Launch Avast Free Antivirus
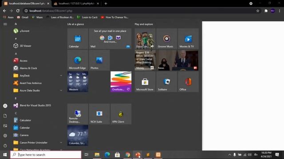The image size is (284, 159). click(x=37, y=83)
